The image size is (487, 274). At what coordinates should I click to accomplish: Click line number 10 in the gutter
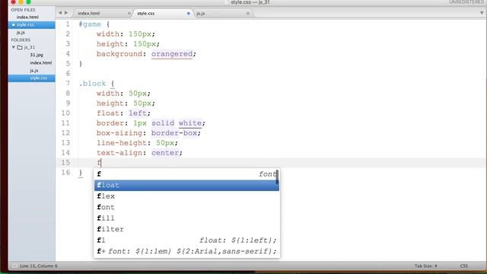65,113
